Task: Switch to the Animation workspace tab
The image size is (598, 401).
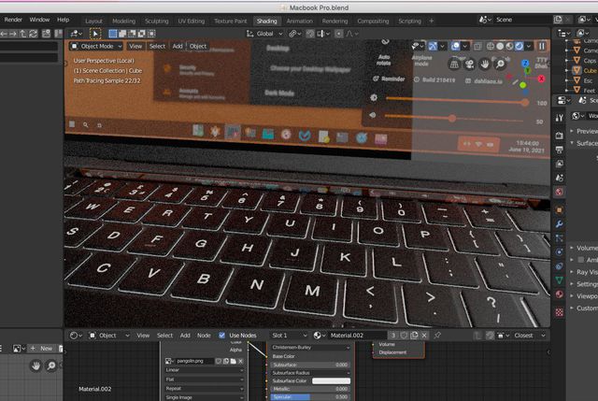Action: pos(299,21)
